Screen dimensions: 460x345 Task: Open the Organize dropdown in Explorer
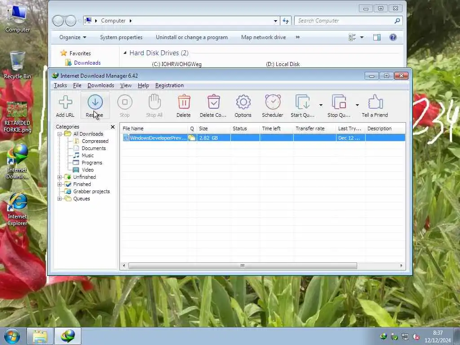pos(73,37)
